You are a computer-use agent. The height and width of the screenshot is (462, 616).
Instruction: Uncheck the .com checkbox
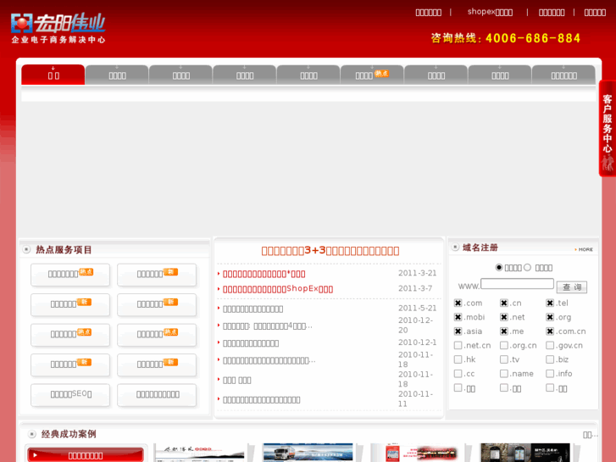click(458, 303)
